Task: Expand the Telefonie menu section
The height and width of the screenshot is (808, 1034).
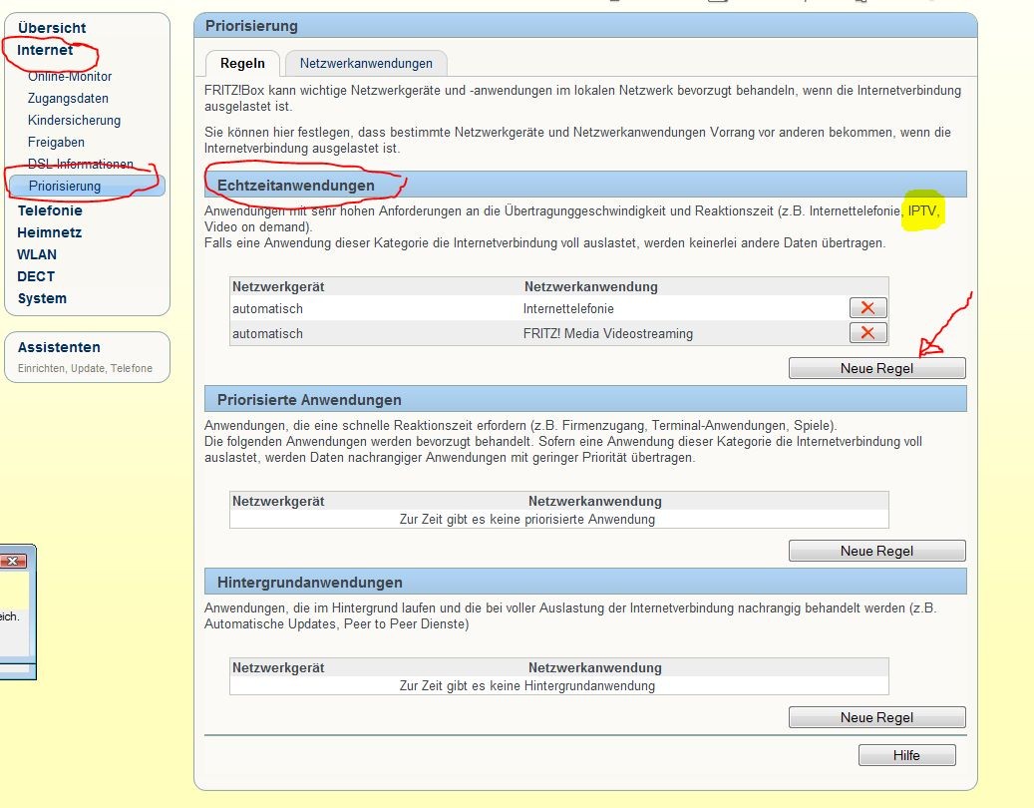Action: click(50, 210)
